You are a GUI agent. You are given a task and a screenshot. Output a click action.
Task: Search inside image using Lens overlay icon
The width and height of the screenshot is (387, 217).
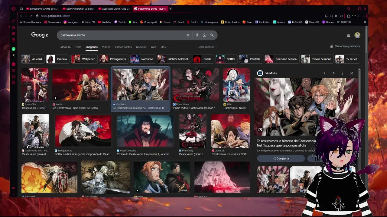[x=260, y=130]
